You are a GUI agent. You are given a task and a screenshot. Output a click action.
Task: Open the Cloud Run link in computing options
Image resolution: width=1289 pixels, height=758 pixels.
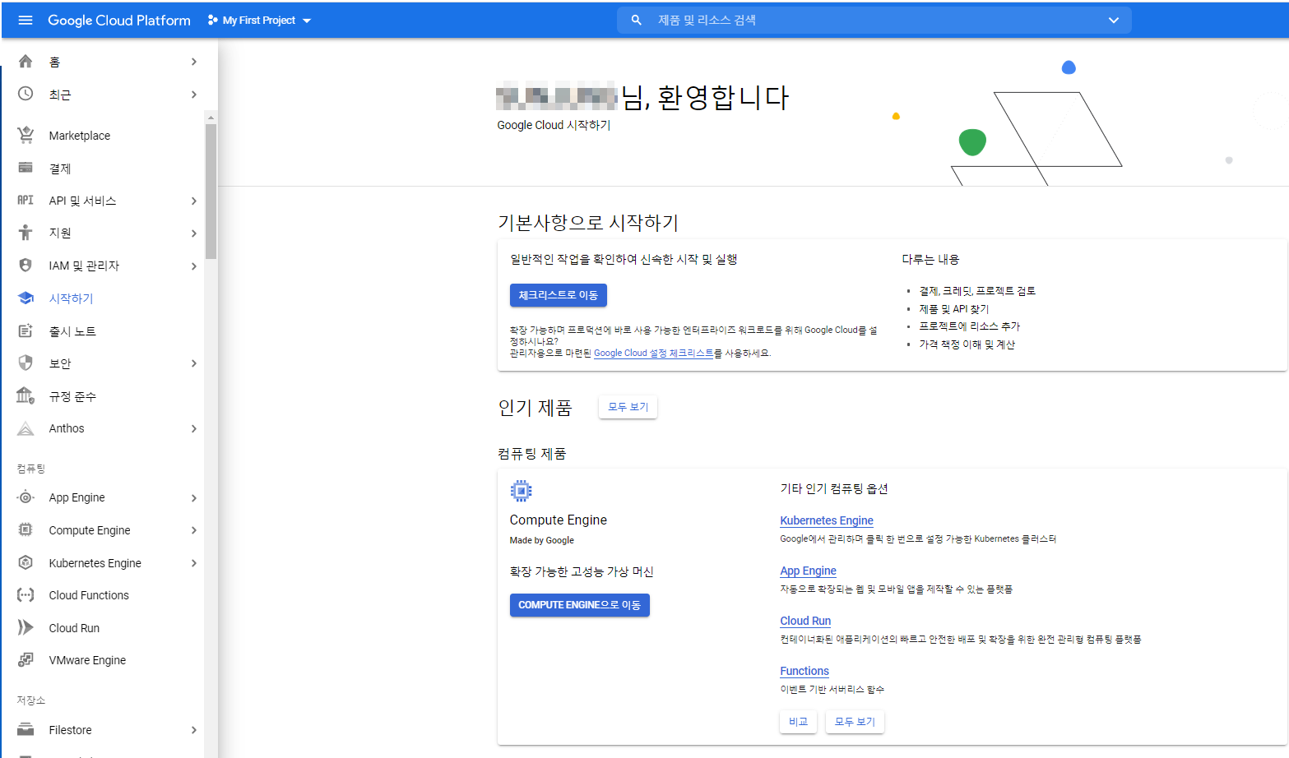tap(805, 621)
